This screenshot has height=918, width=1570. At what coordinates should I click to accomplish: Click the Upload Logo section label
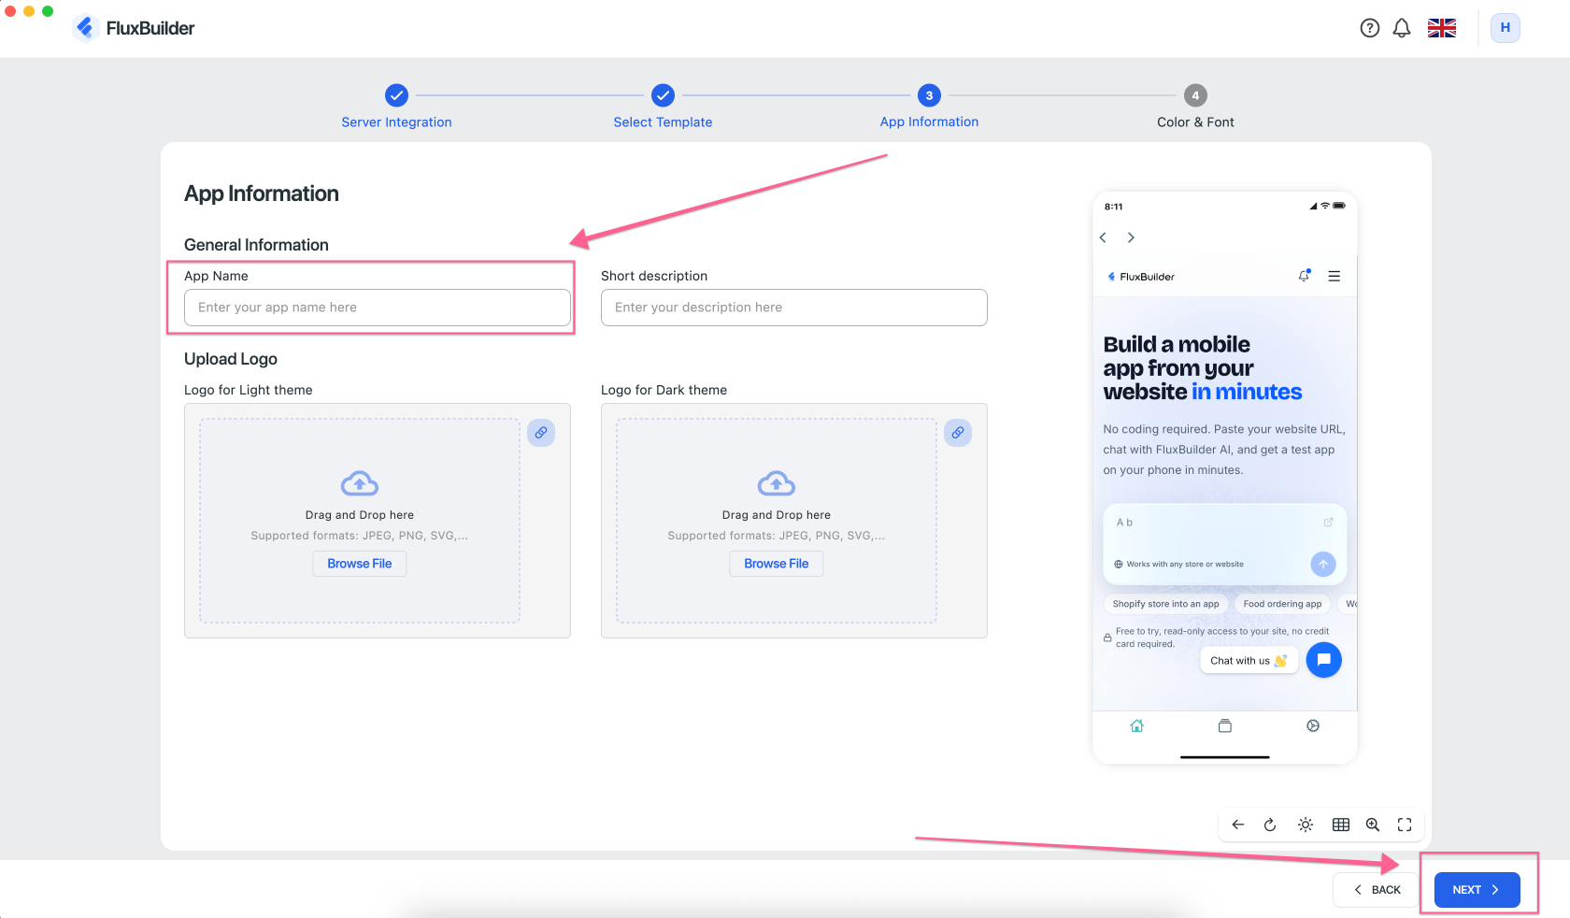click(x=231, y=359)
